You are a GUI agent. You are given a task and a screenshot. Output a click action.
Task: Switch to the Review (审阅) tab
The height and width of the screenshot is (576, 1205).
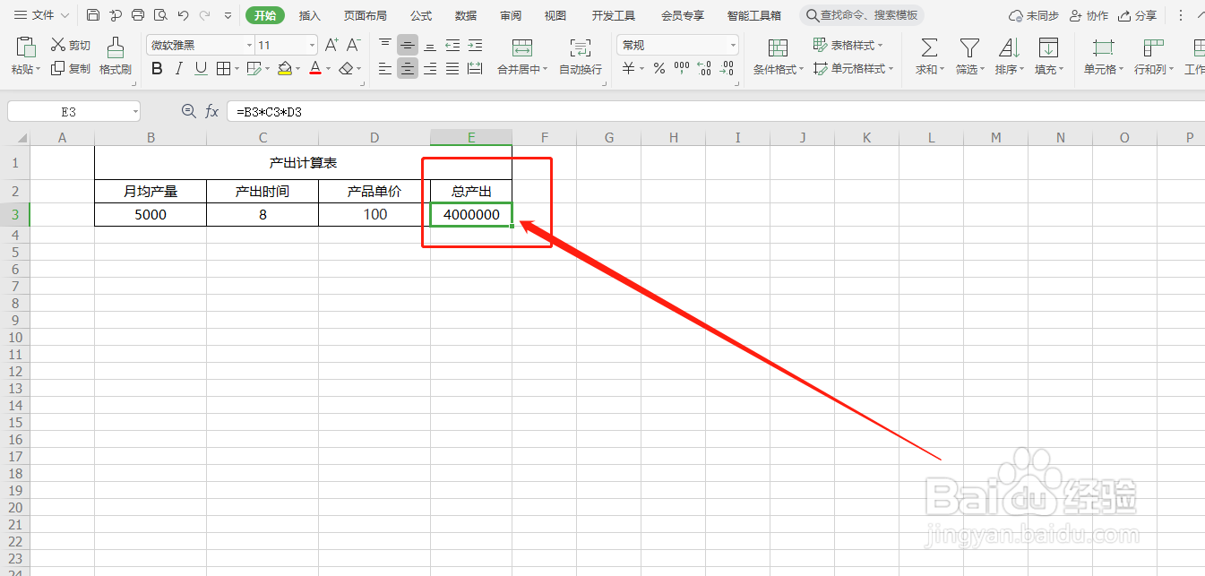511,16
